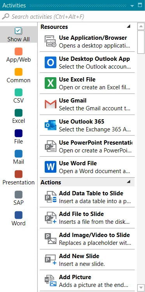Screen dimensions: 145x292
Task: Select the Presentation category filter
Action: (x=18, y=177)
